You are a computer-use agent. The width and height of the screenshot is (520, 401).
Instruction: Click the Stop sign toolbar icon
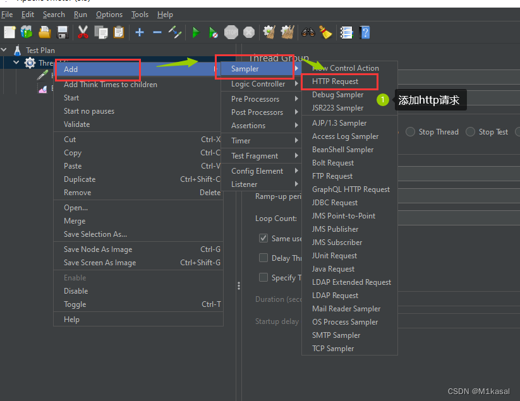click(x=231, y=32)
